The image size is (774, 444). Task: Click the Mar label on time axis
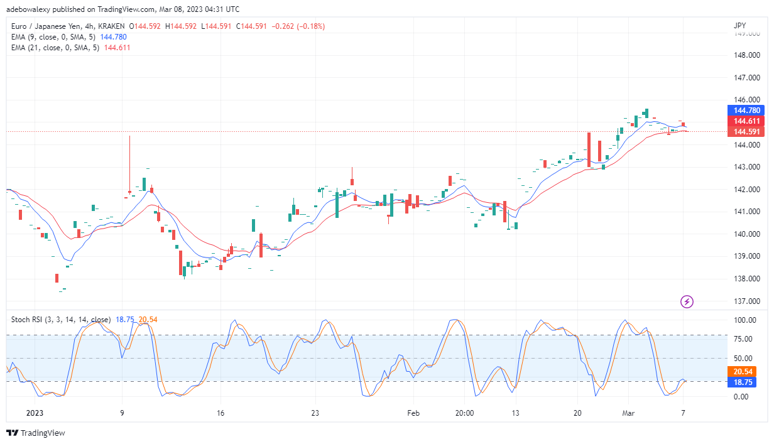click(x=627, y=413)
